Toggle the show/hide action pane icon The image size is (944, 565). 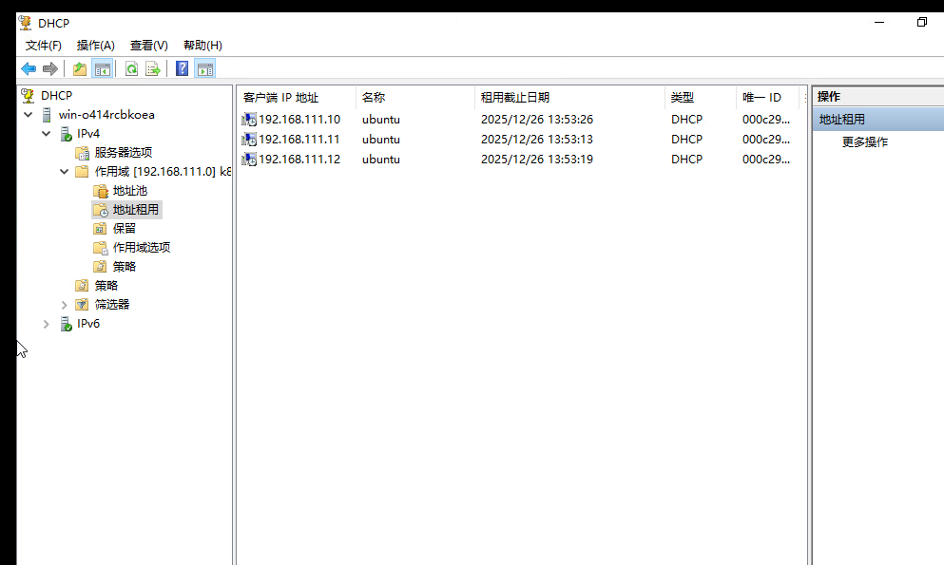click(x=204, y=68)
